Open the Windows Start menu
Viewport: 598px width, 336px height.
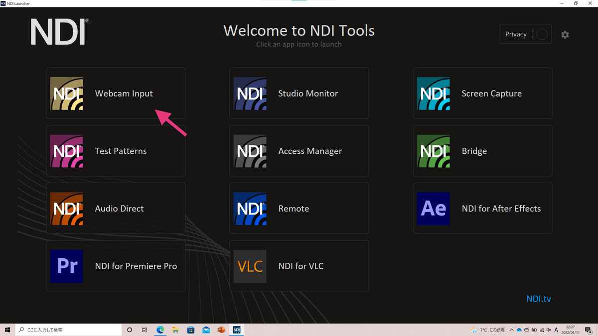coord(7,330)
